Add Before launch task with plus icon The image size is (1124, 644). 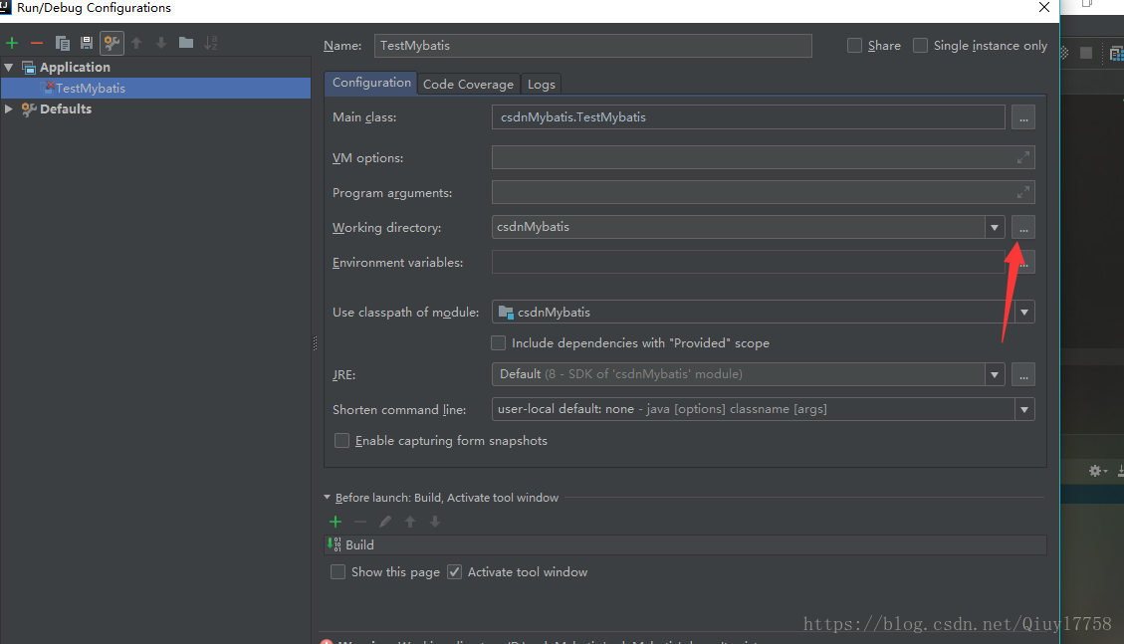336,522
